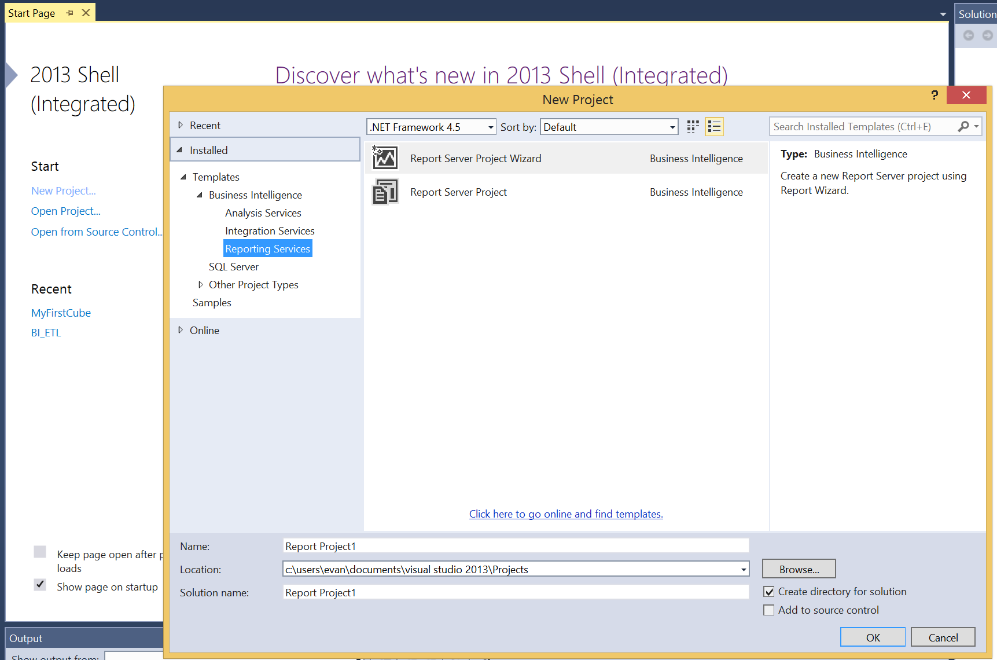This screenshot has width=997, height=660.
Task: Uncheck Show page on startup
Action: point(40,585)
